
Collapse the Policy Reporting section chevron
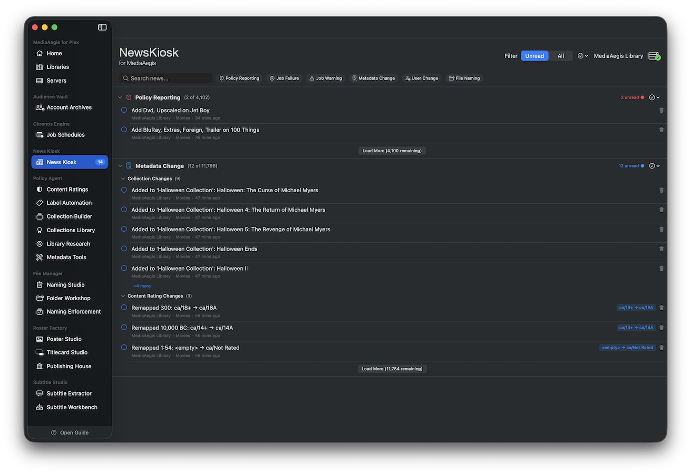tap(120, 97)
